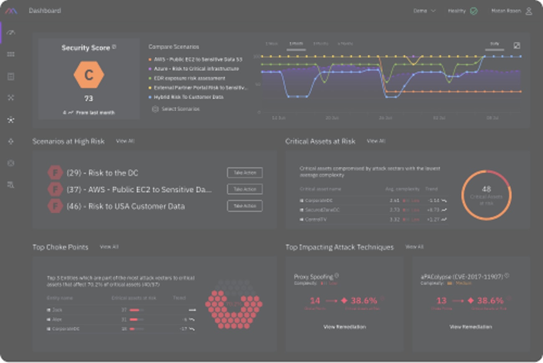Open the targeting icon in the left sidebar
This screenshot has height=363, width=543.
point(11,142)
